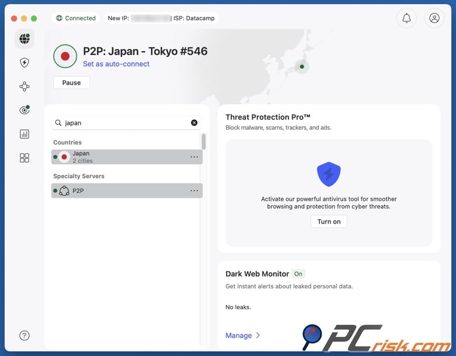456x356 pixels.
Task: Click the Dark Web Monitor On badge
Action: (298, 273)
